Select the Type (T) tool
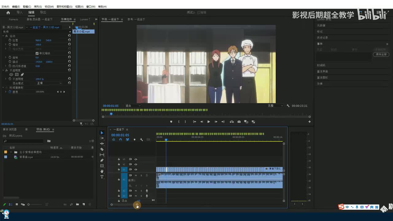 (x=102, y=177)
